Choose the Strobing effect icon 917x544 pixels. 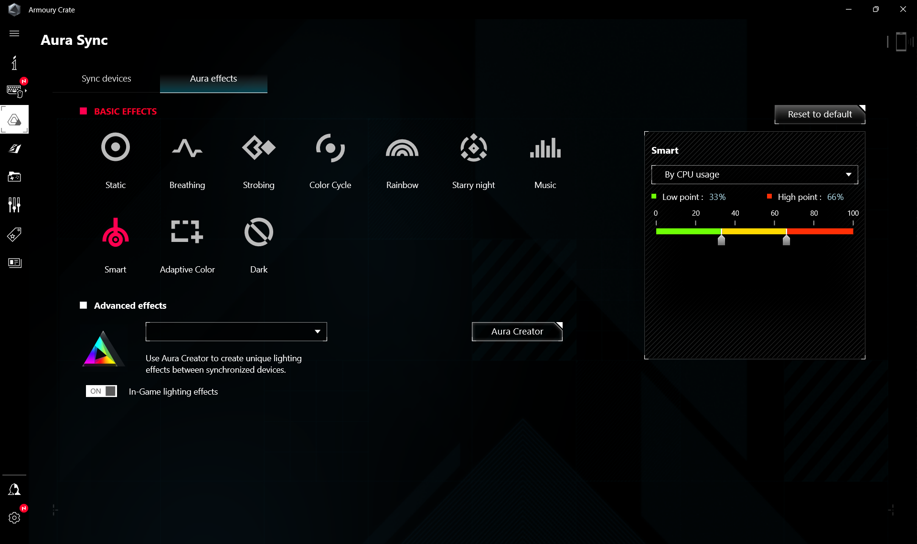coord(259,147)
